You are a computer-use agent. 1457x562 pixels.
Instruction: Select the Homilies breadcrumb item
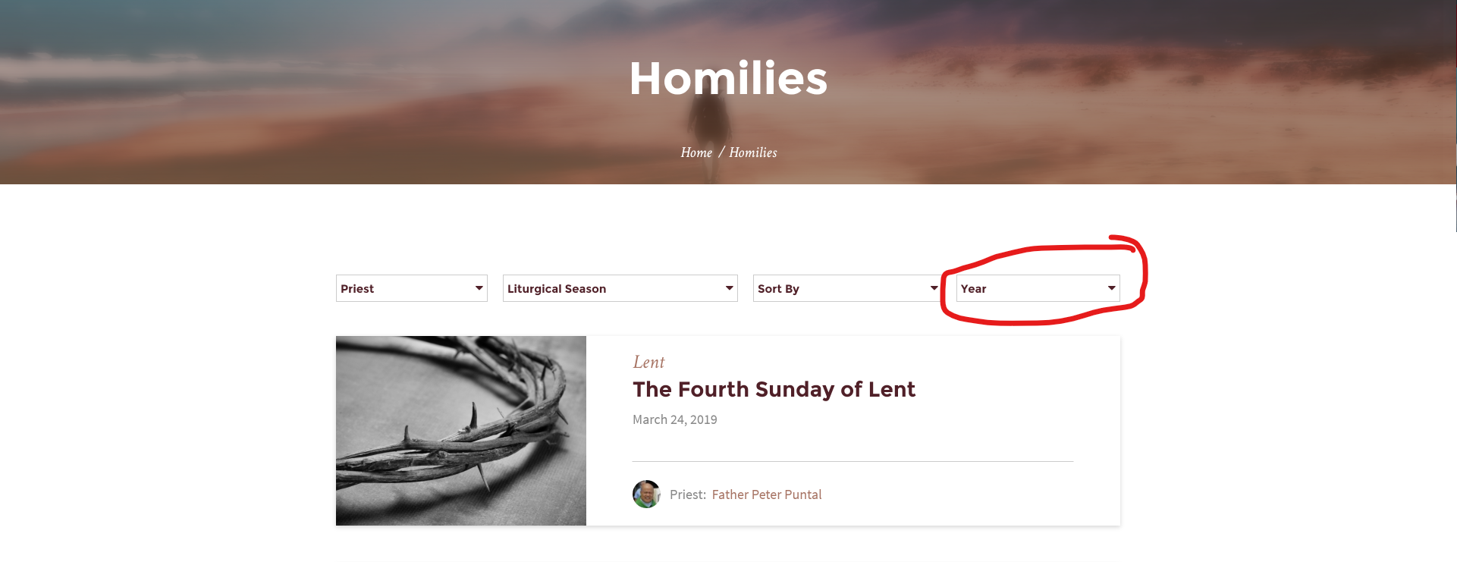point(753,152)
